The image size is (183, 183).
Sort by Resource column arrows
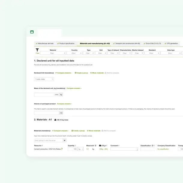point(42,146)
